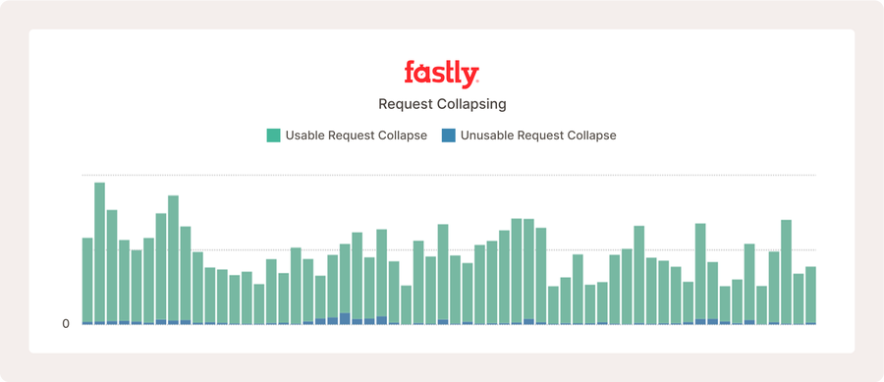Click the middle dotted gridline of chart
This screenshot has width=884, height=382.
pyautogui.click(x=449, y=249)
